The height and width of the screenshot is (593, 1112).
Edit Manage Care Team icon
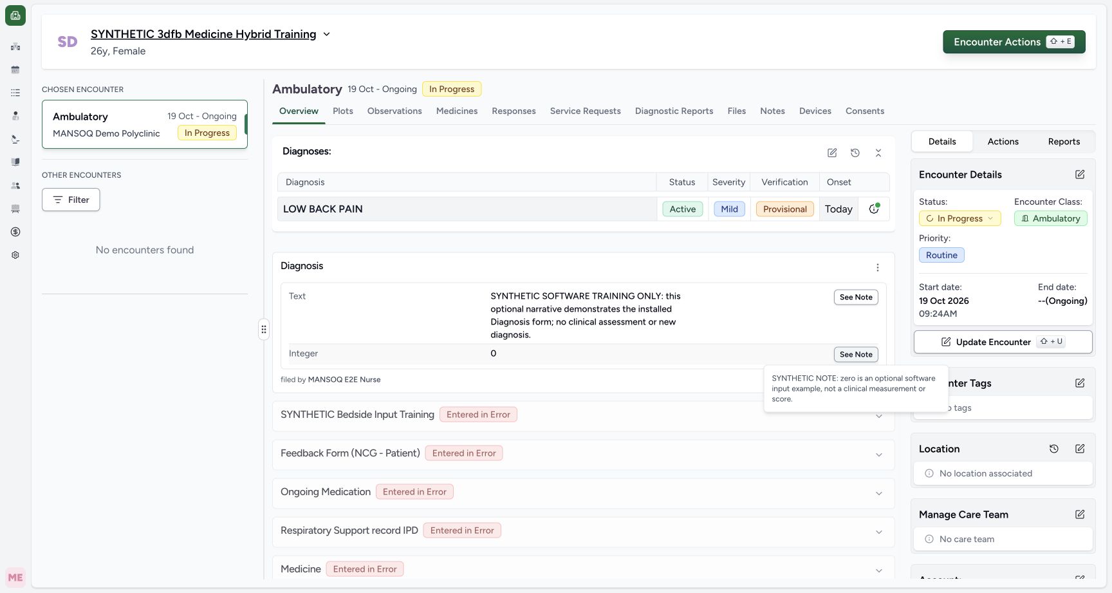(1080, 514)
